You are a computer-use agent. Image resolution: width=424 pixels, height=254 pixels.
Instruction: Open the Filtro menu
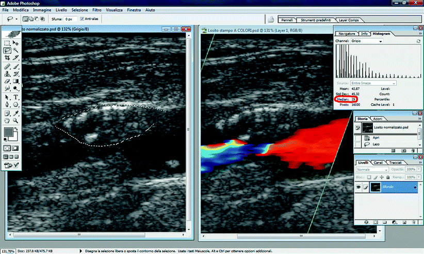pyautogui.click(x=97, y=10)
